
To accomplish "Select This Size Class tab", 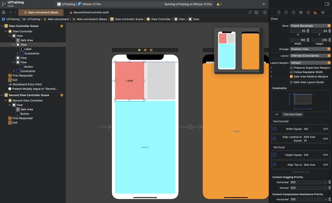I will (x=292, y=114).
